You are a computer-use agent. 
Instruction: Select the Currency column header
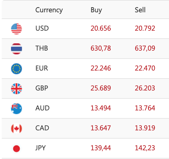click(49, 10)
